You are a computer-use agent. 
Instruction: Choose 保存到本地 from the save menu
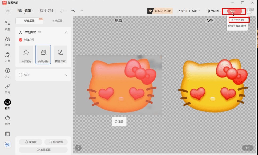coord(237,20)
